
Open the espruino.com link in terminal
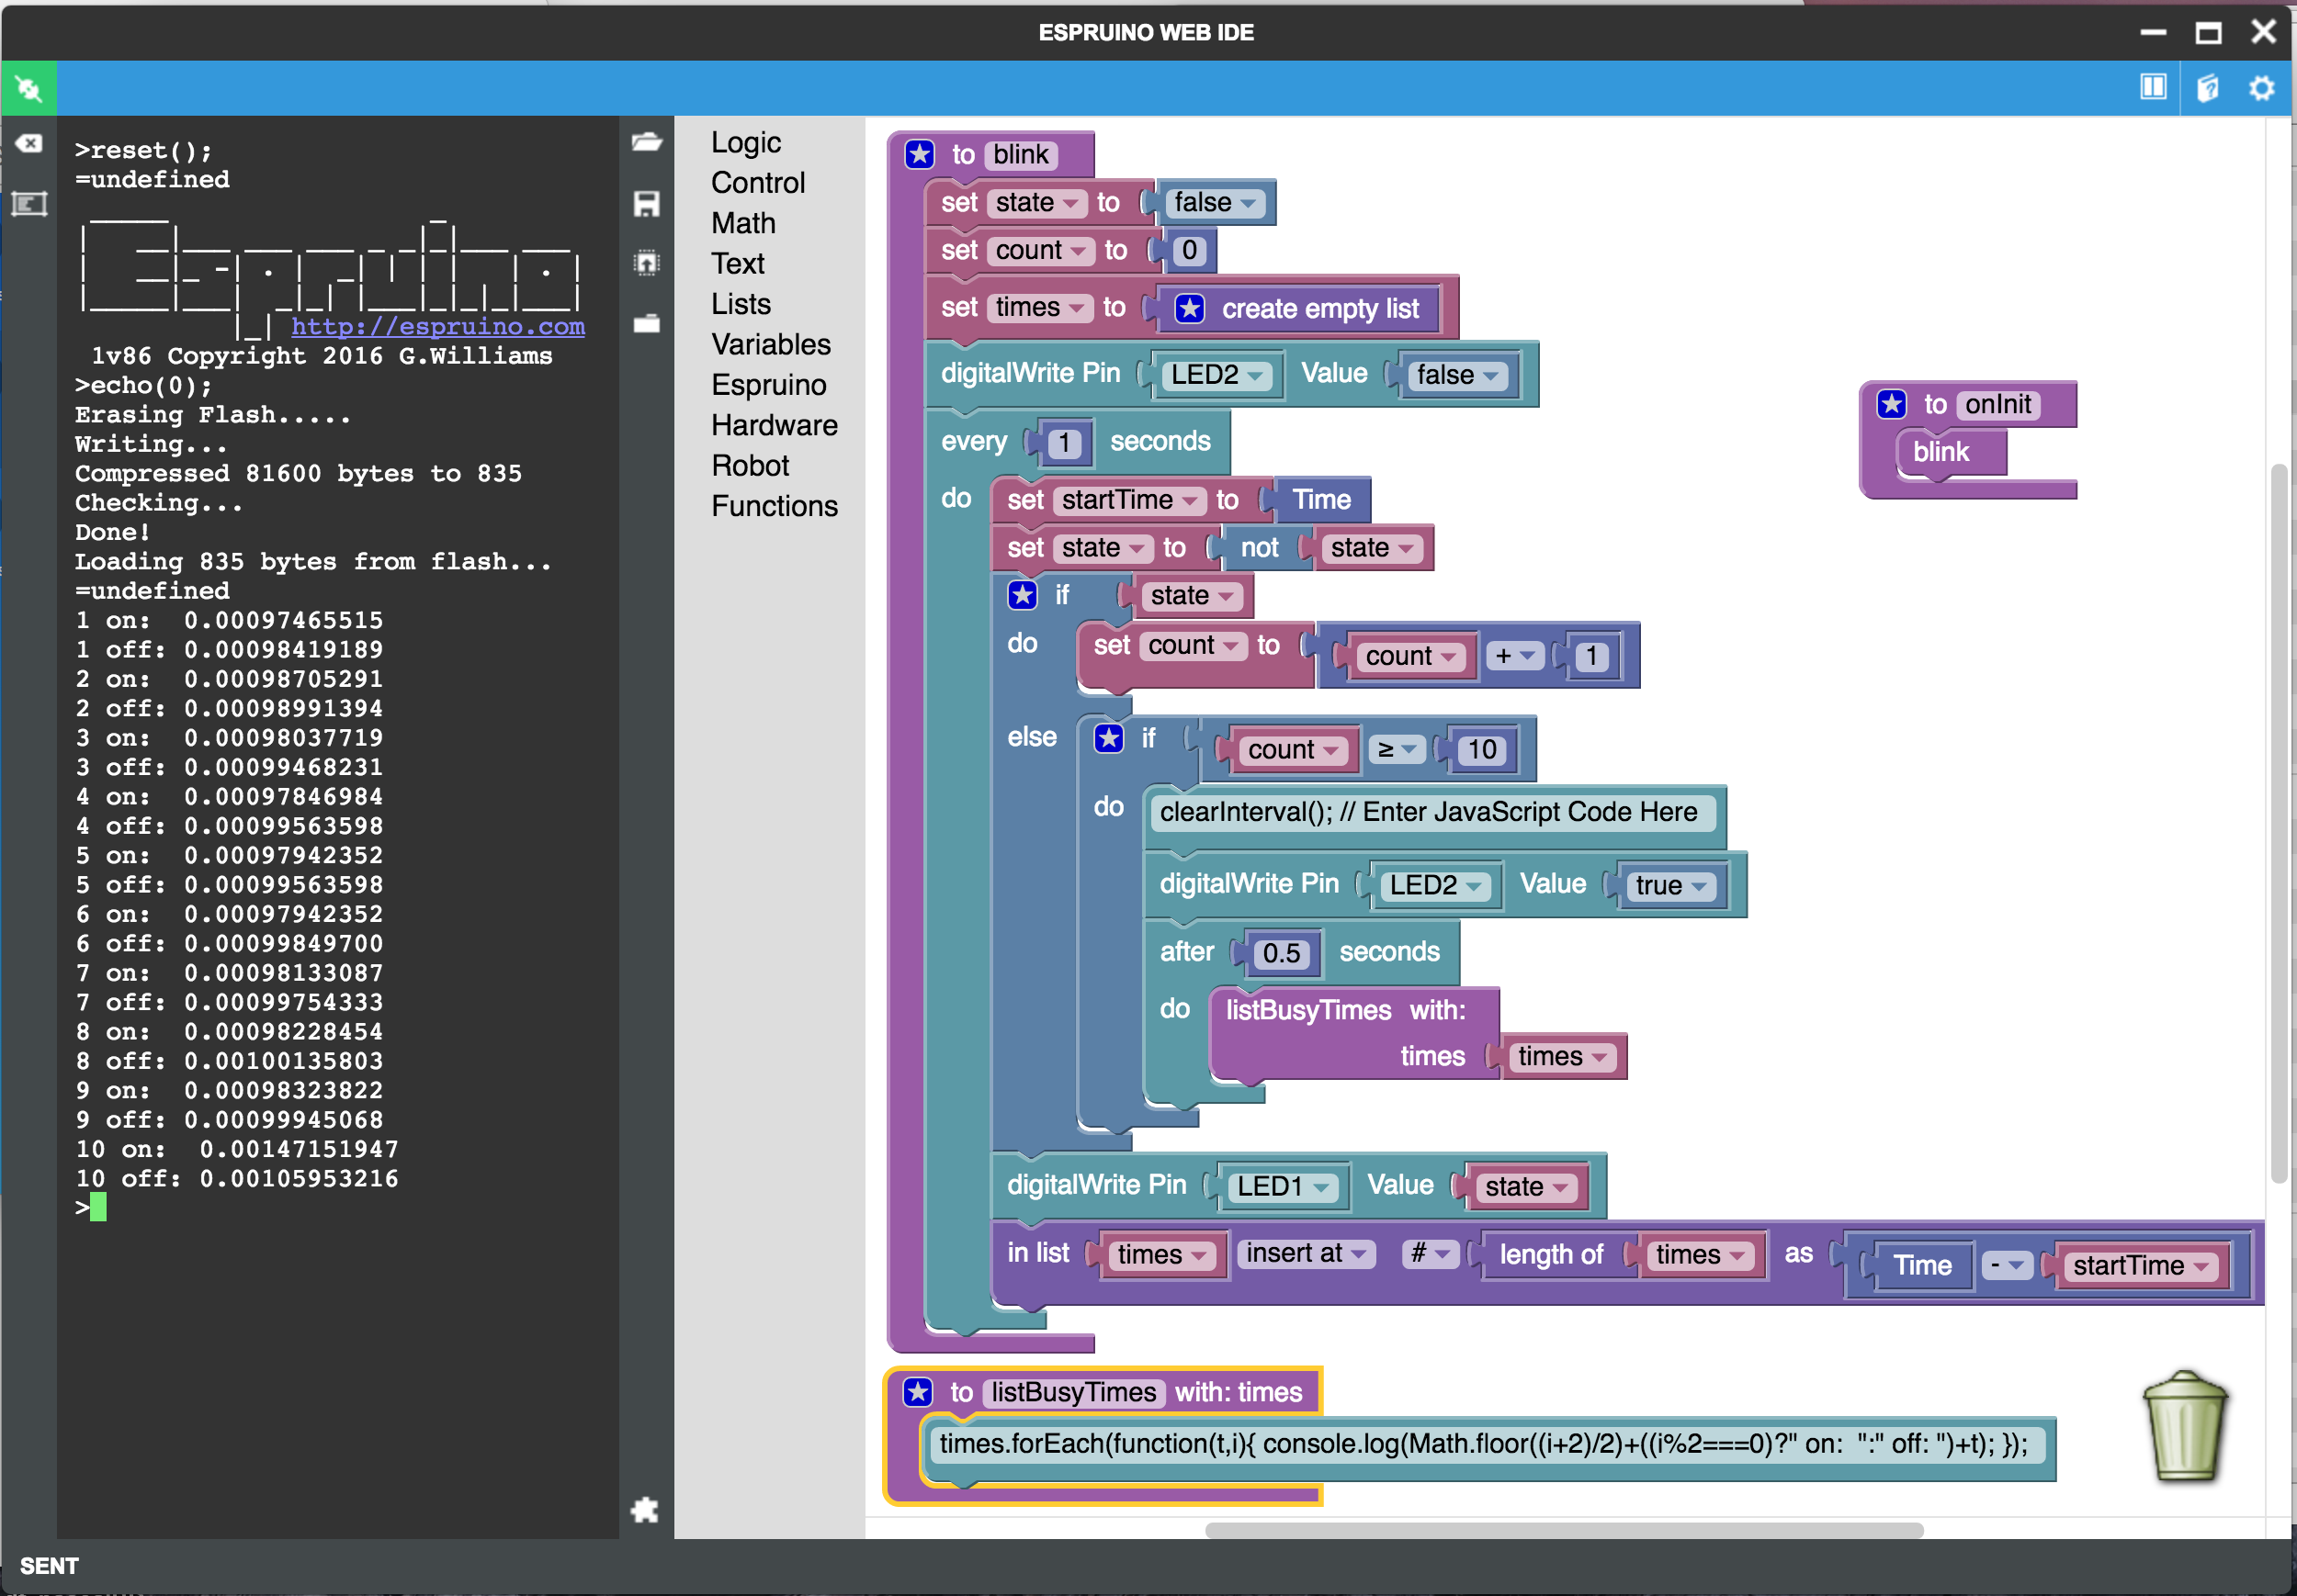(x=438, y=326)
